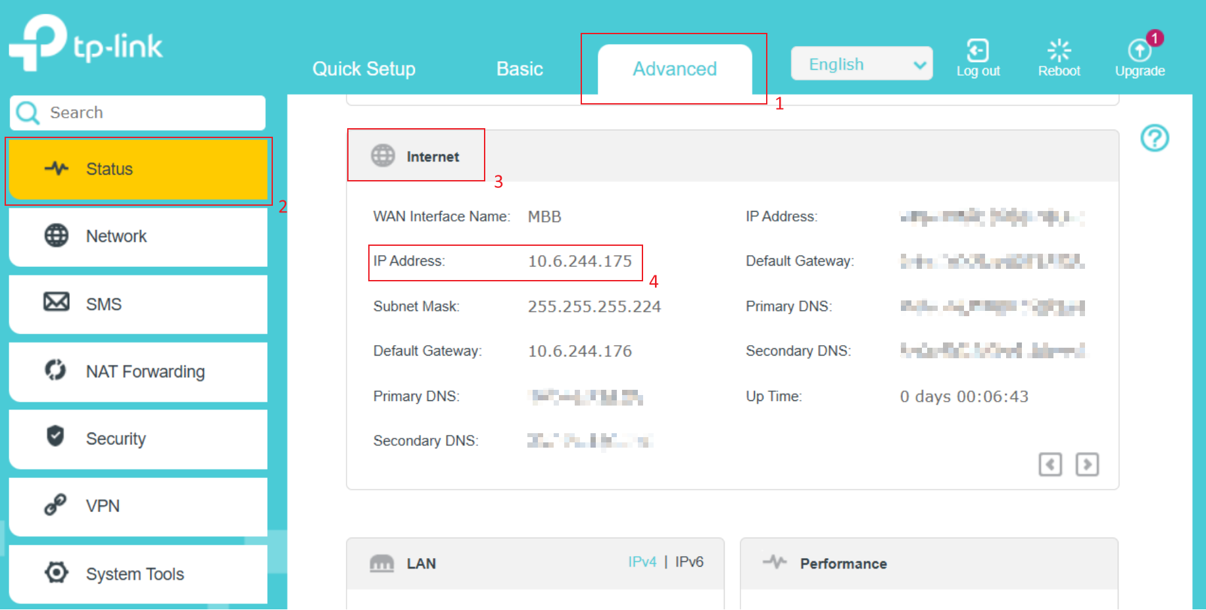The image size is (1206, 610).
Task: Open the English language dropdown
Action: (x=861, y=64)
